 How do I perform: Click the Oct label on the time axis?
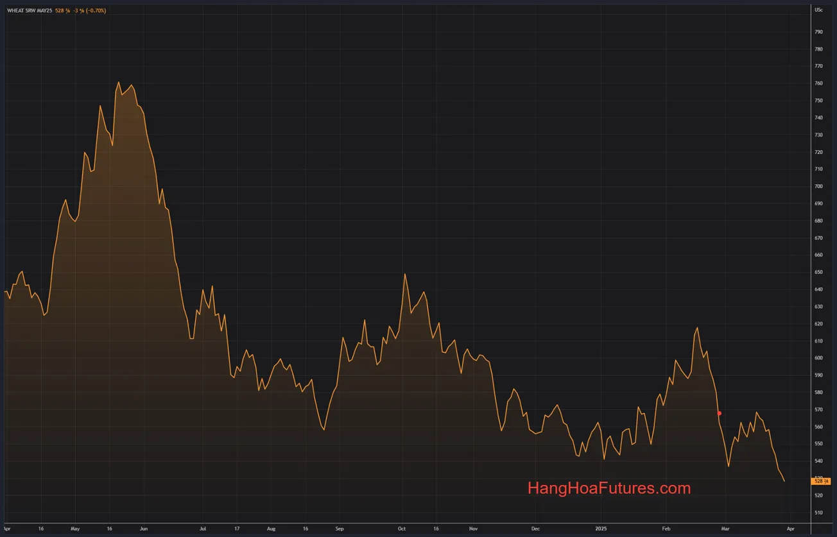401,529
